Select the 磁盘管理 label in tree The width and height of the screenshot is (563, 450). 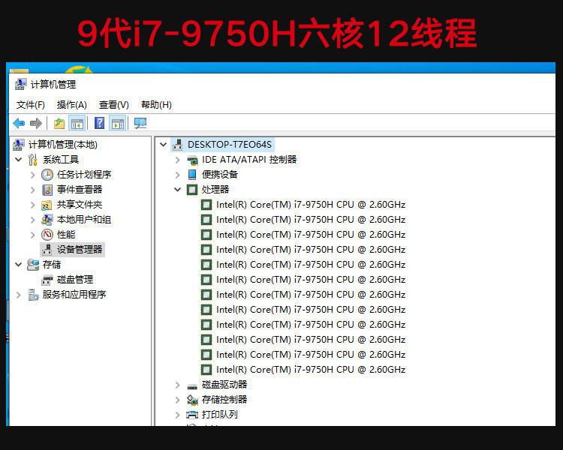75,280
